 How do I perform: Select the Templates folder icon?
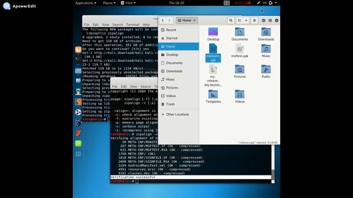coord(213,96)
